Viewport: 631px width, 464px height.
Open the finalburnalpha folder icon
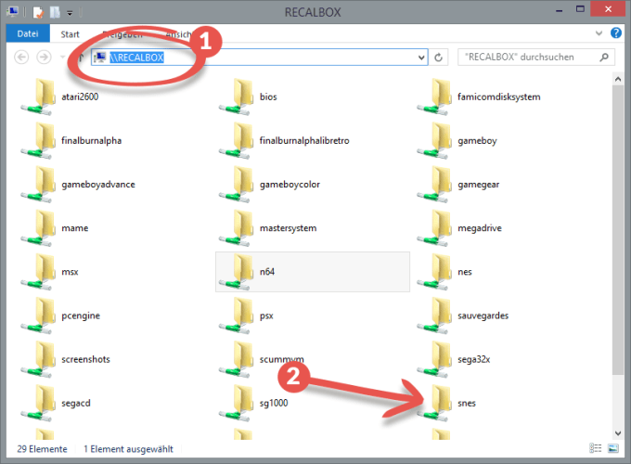(x=39, y=141)
